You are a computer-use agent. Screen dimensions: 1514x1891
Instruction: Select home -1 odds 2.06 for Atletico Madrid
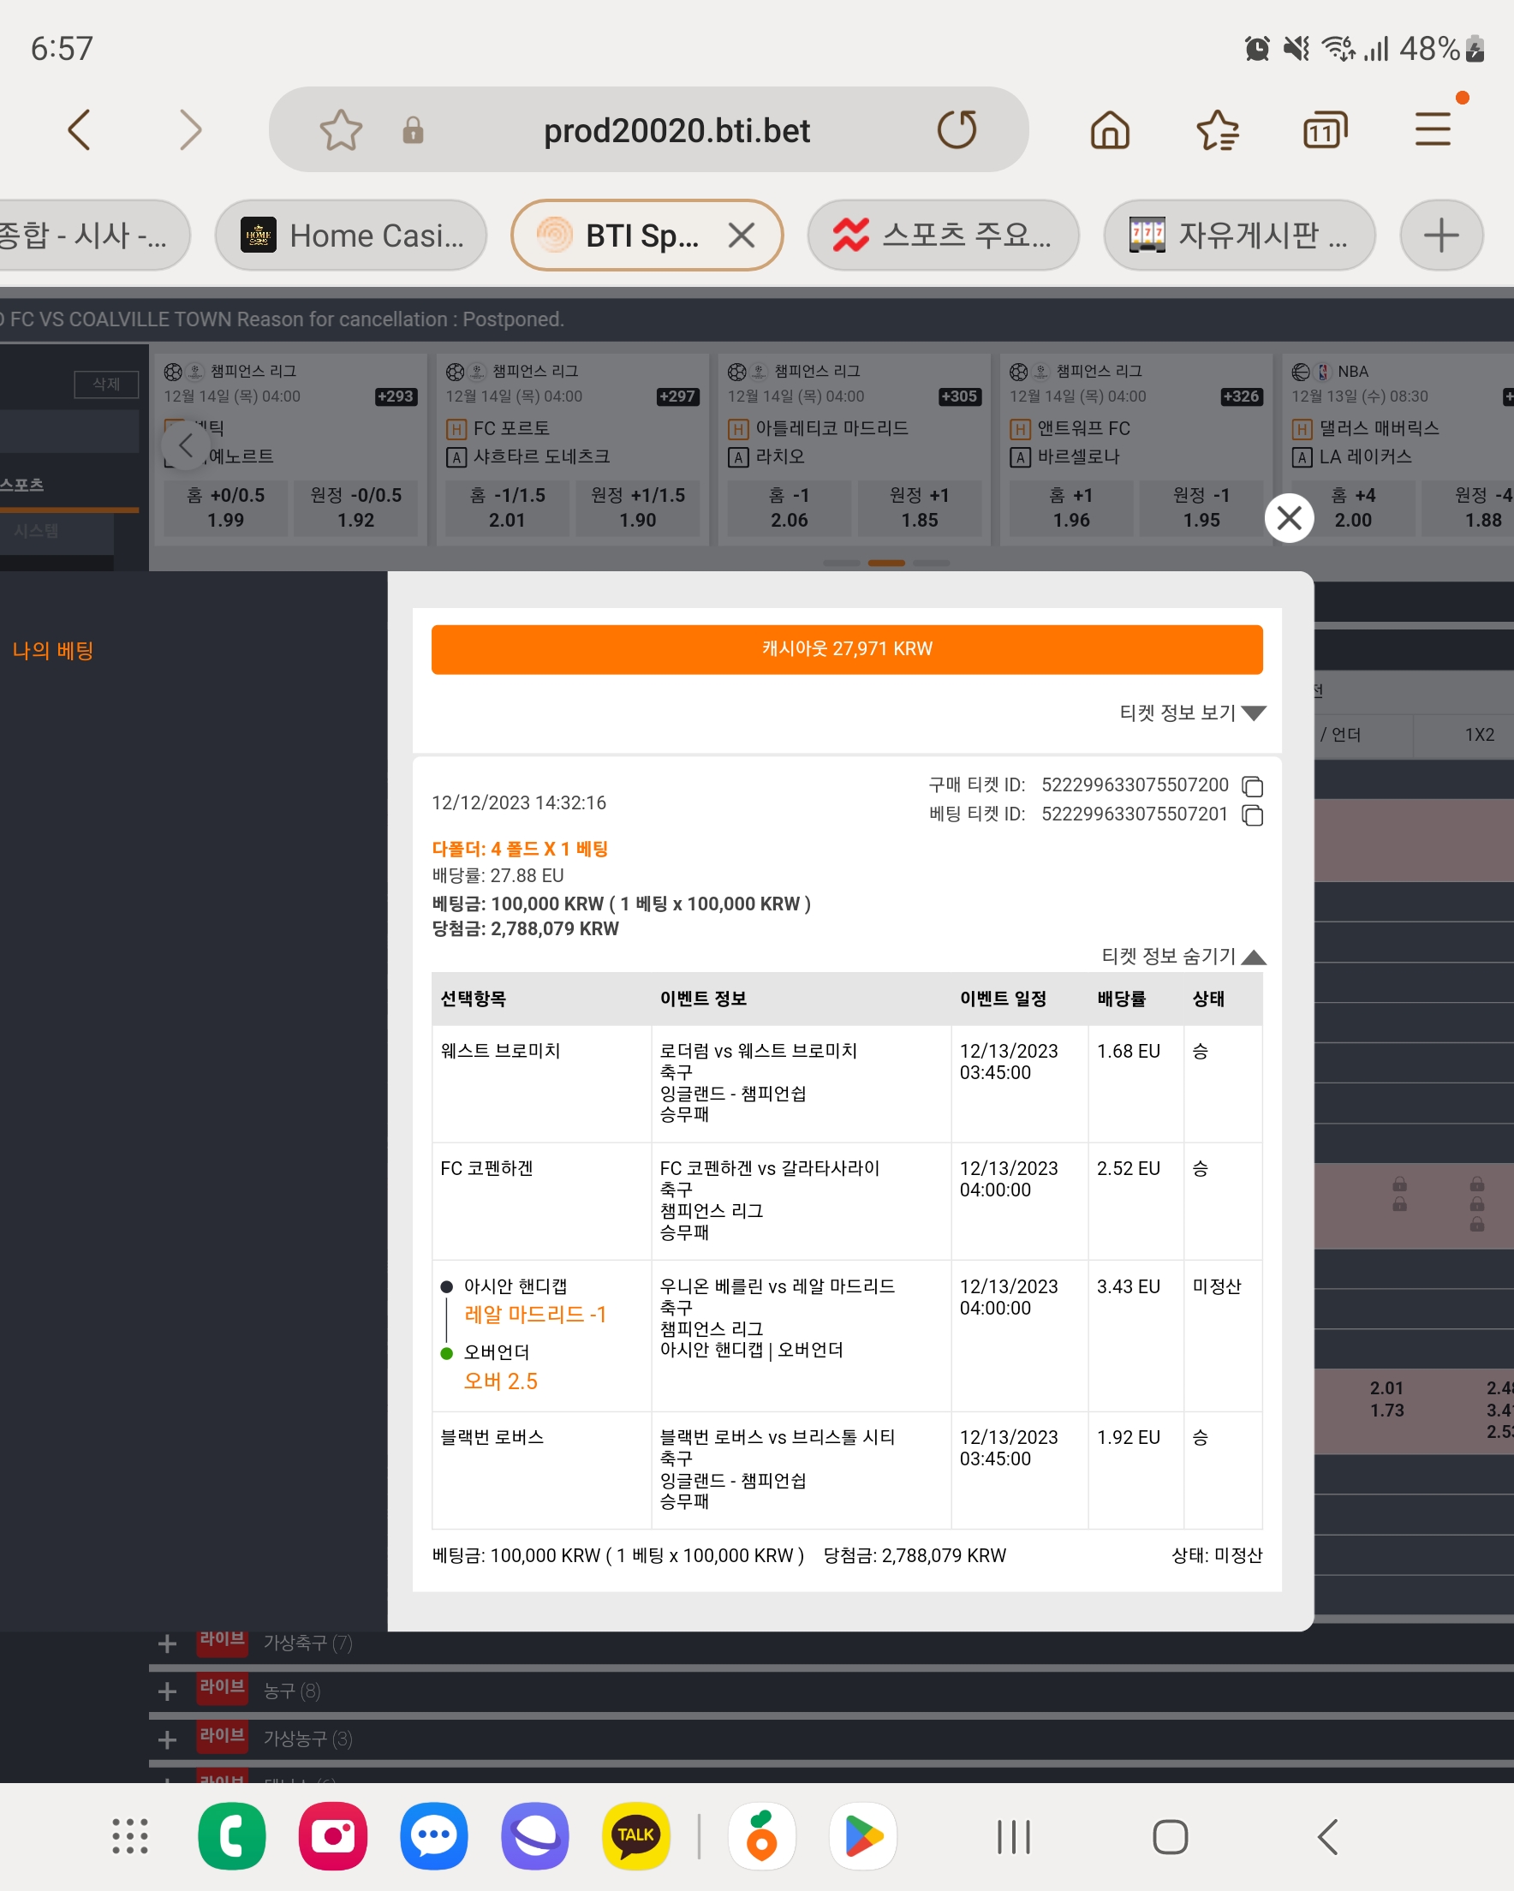click(x=789, y=507)
